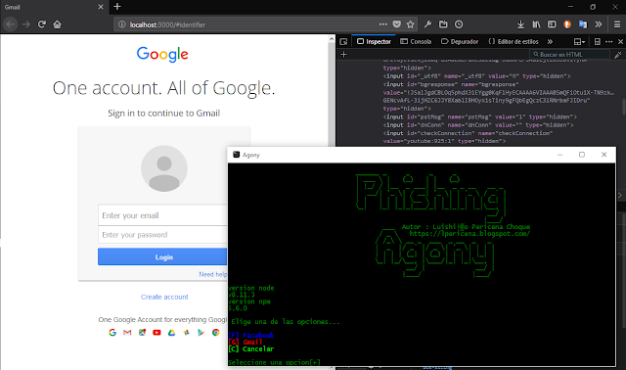
Task: Reload the localhost page
Action: [x=41, y=24]
